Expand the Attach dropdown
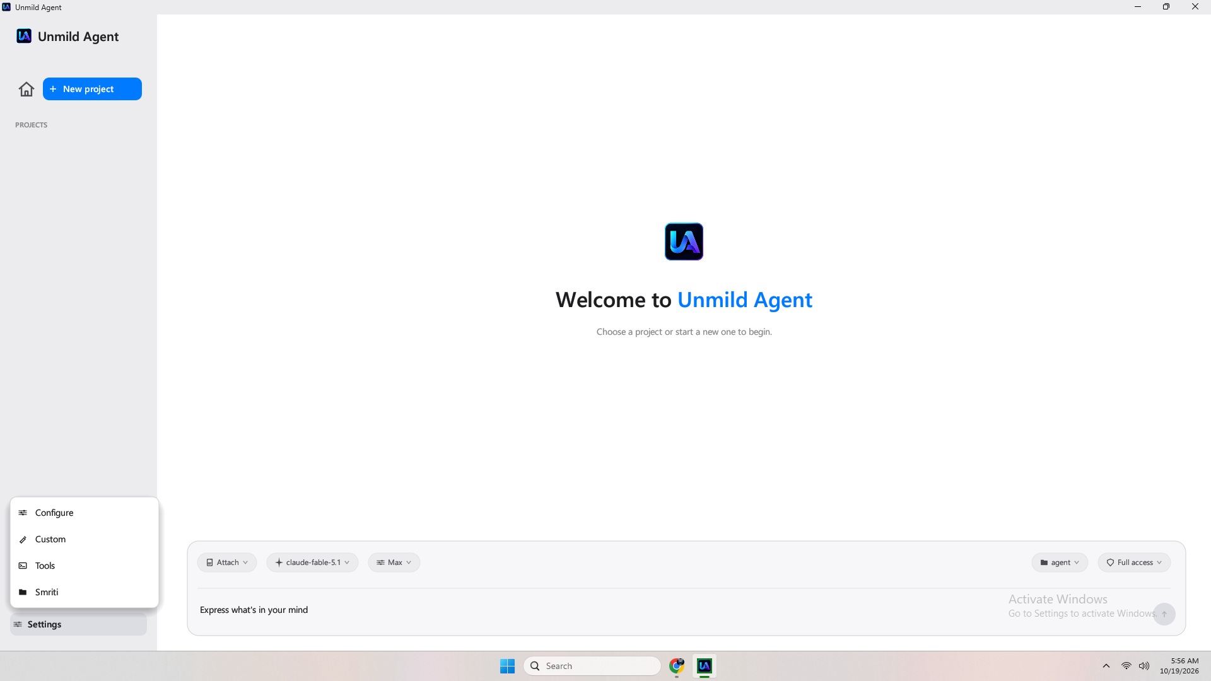The width and height of the screenshot is (1211, 681). pyautogui.click(x=227, y=562)
